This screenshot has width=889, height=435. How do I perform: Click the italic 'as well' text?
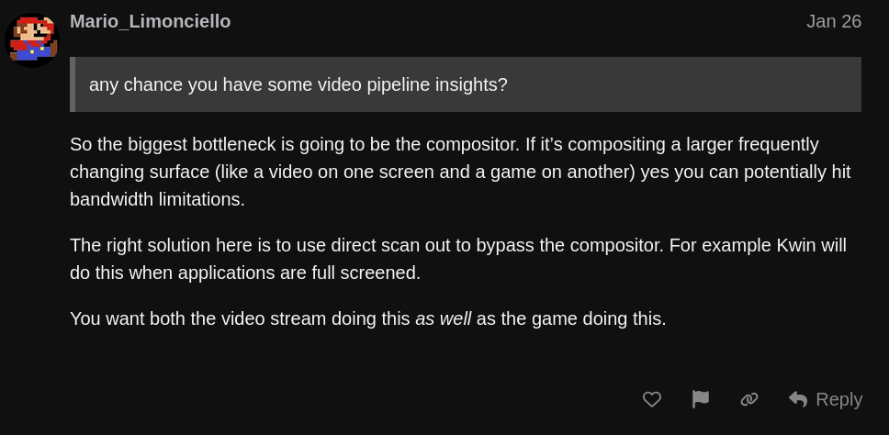pyautogui.click(x=443, y=318)
